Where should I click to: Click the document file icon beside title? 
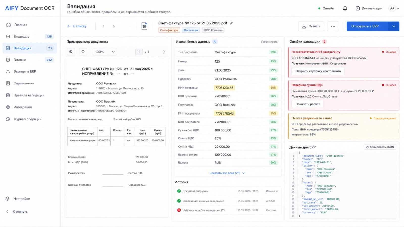(144, 26)
